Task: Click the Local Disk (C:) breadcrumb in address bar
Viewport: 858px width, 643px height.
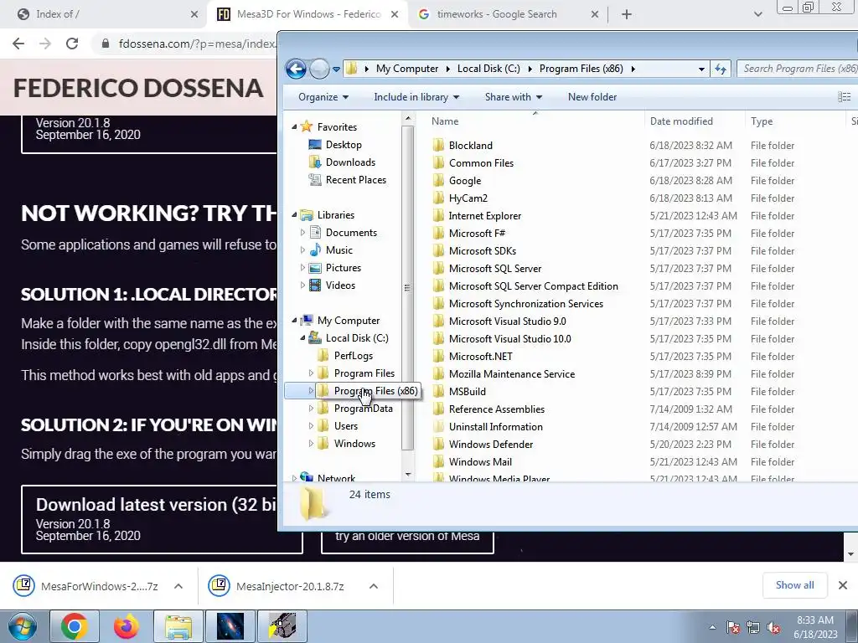Action: pos(488,69)
